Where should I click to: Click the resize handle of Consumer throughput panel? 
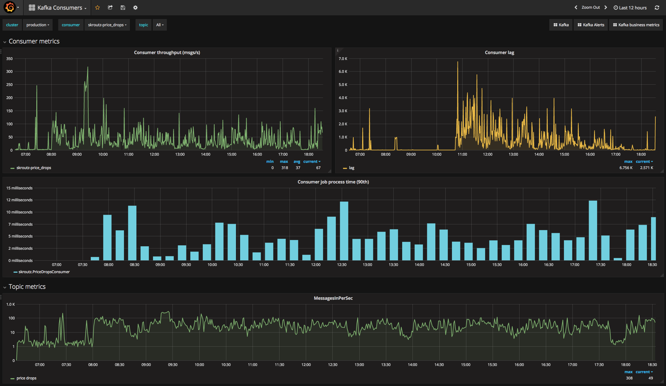click(x=330, y=171)
